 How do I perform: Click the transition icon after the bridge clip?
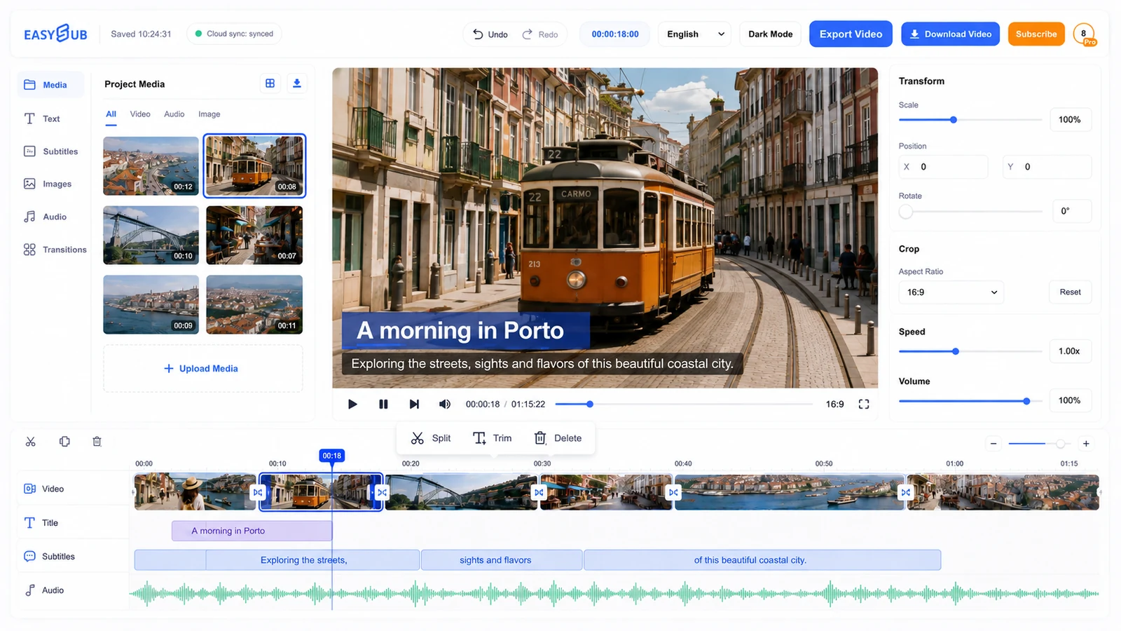point(539,492)
